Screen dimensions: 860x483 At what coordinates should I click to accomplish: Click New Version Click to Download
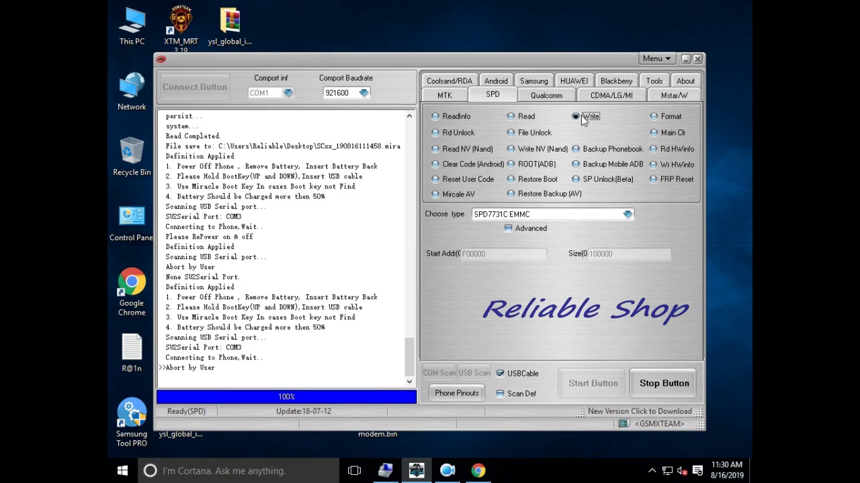point(640,412)
